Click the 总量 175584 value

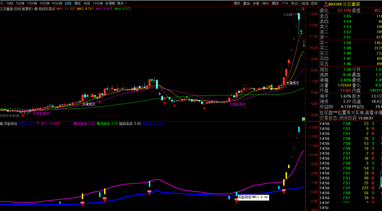pos(344,85)
